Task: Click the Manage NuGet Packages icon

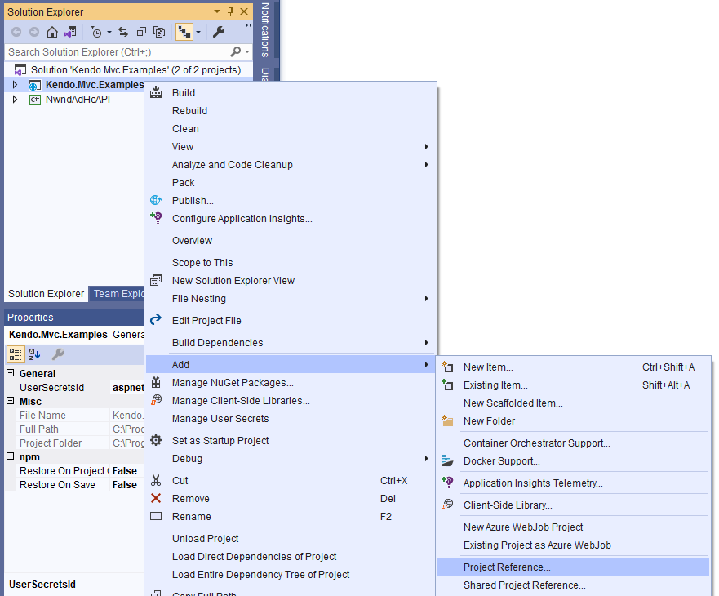Action: (x=156, y=382)
